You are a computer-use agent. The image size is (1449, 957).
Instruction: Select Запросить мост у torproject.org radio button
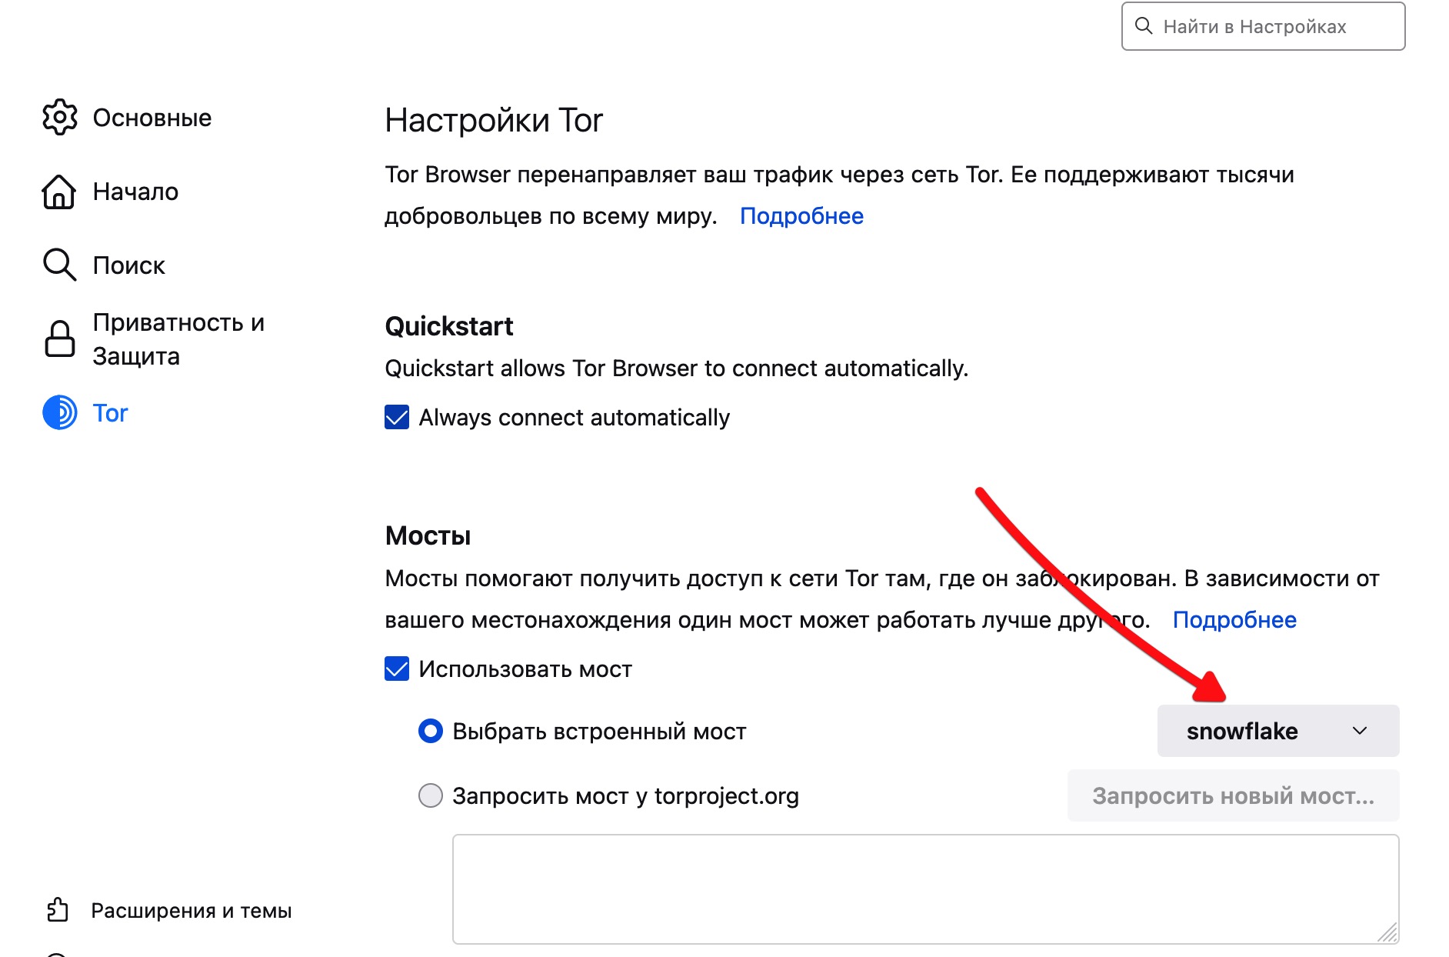click(431, 795)
